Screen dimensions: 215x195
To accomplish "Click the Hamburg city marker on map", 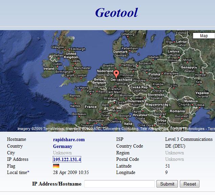I will tap(120, 65).
